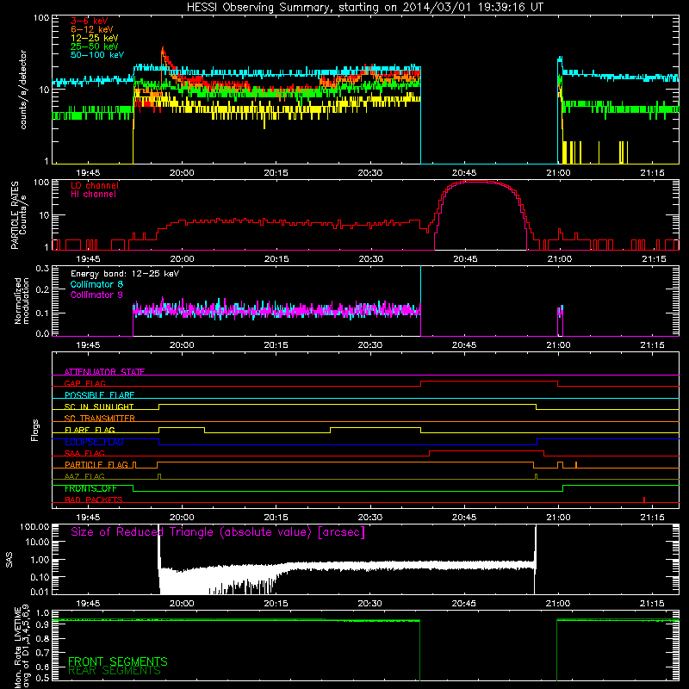
Task: Click the PARTICLE FLAG label
Action: [x=96, y=464]
